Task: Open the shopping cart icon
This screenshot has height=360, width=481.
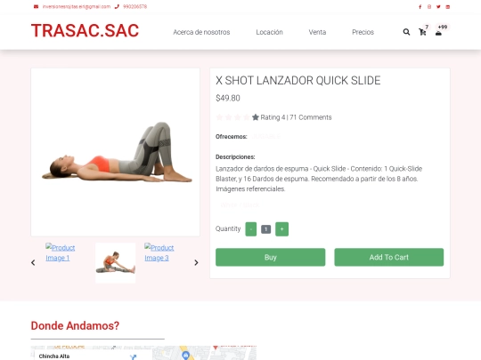Action: 422,32
